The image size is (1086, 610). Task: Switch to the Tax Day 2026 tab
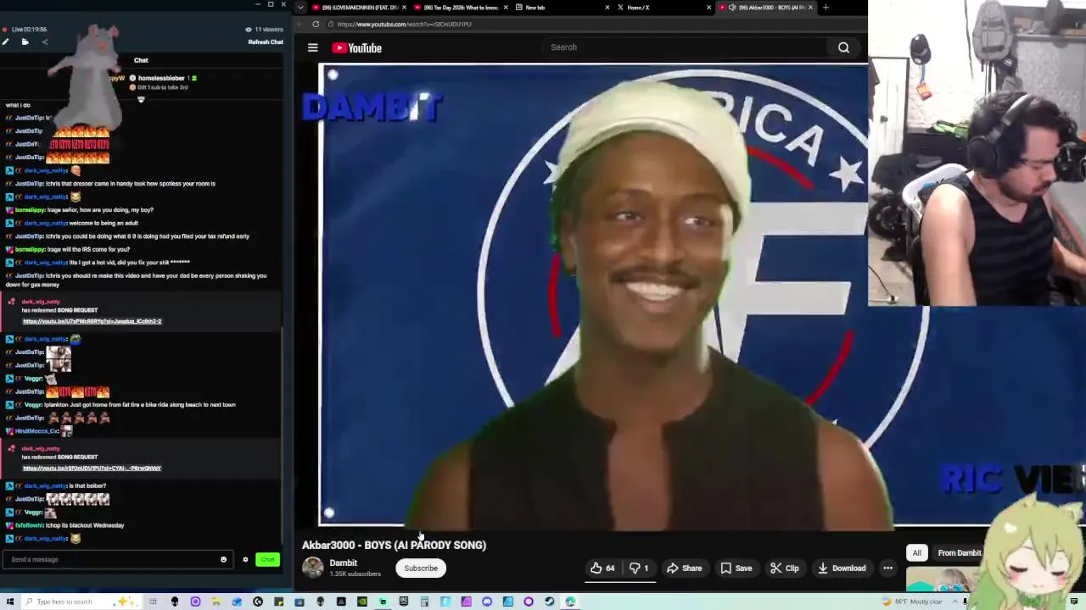pos(462,7)
